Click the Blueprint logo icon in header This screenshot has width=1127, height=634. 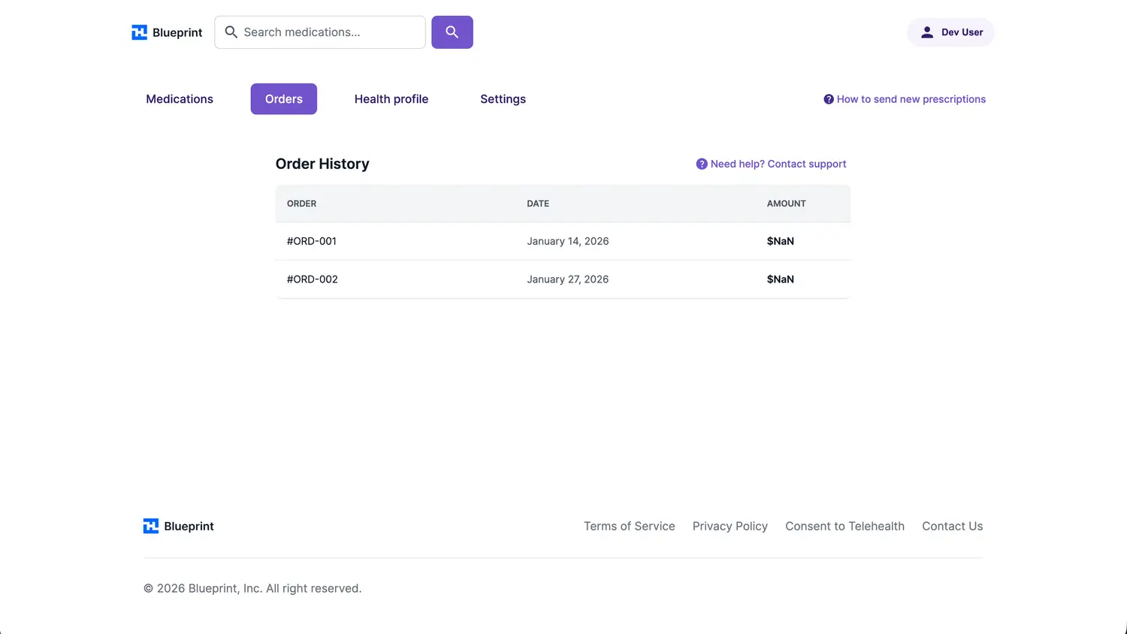point(140,32)
